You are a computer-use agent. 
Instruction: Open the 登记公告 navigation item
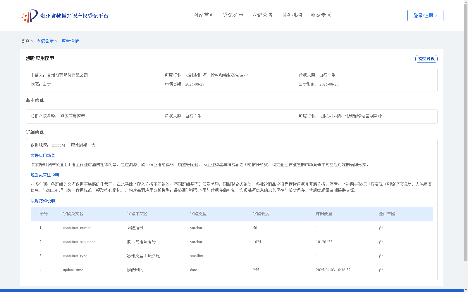pyautogui.click(x=262, y=15)
